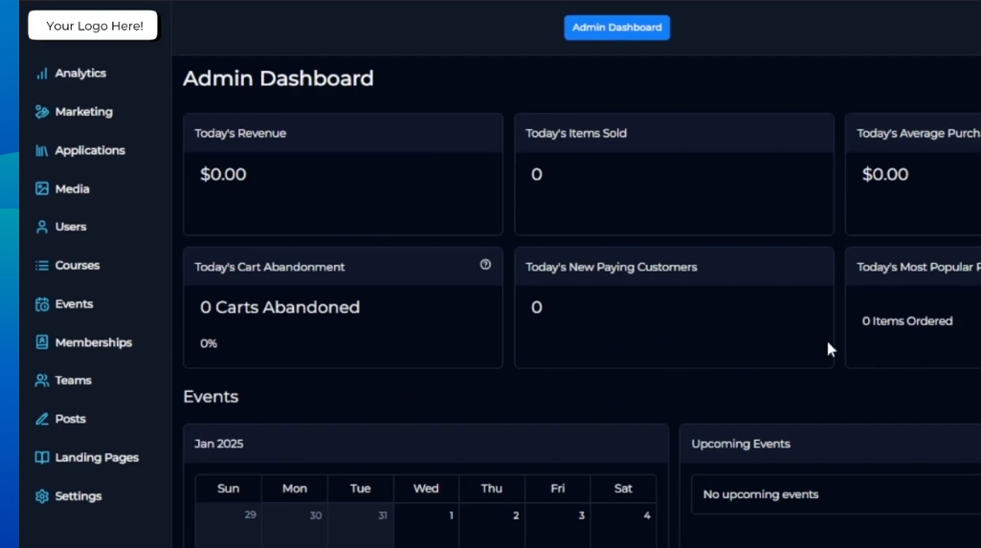Click the Landing Pages book icon

coord(42,458)
